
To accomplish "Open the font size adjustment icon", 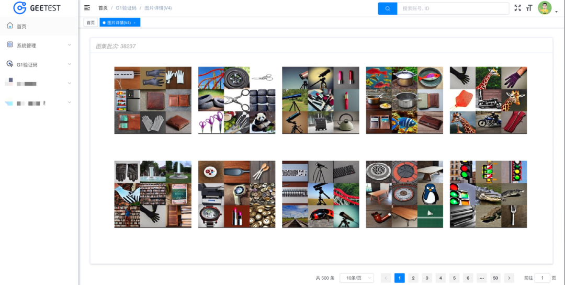I will [529, 8].
